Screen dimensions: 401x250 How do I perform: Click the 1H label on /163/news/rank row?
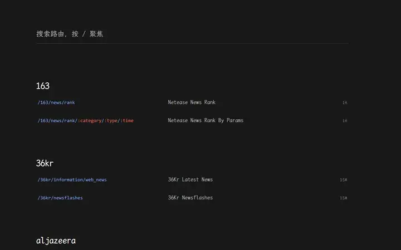click(345, 103)
